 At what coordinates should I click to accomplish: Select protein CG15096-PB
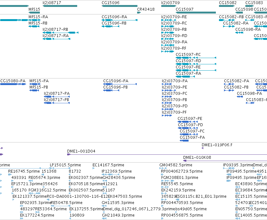pyautogui.click(x=111, y=90)
